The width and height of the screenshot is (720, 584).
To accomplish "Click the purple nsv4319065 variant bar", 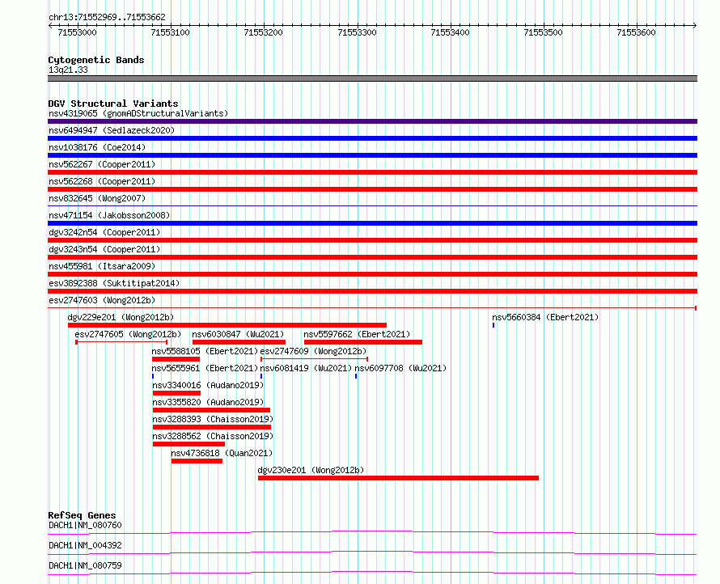I will pyautogui.click(x=372, y=121).
